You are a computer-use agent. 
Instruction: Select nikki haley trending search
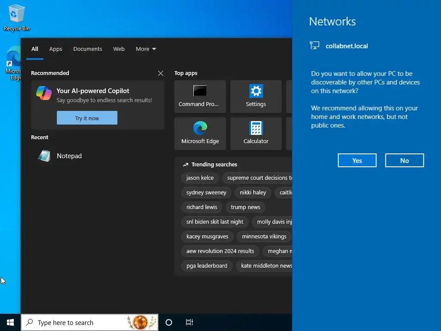tap(253, 193)
